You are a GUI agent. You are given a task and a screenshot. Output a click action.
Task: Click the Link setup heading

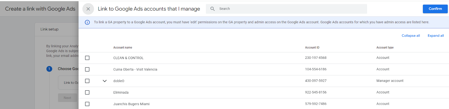click(49, 29)
